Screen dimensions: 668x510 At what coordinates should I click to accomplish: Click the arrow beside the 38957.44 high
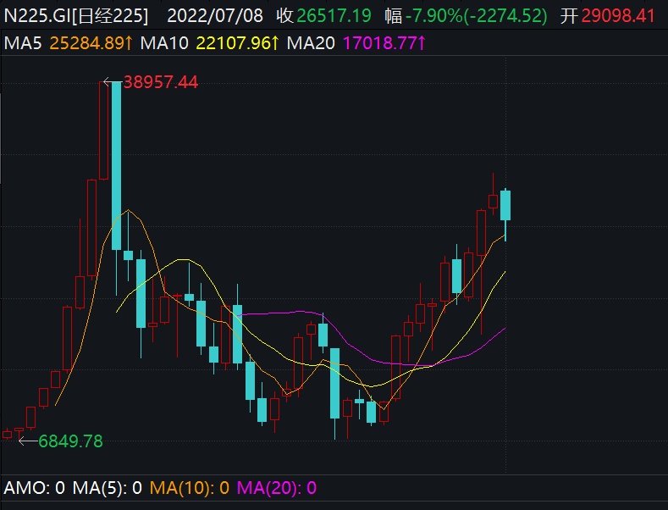point(112,82)
